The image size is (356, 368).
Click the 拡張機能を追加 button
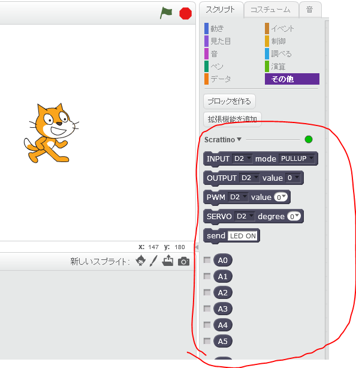[233, 119]
